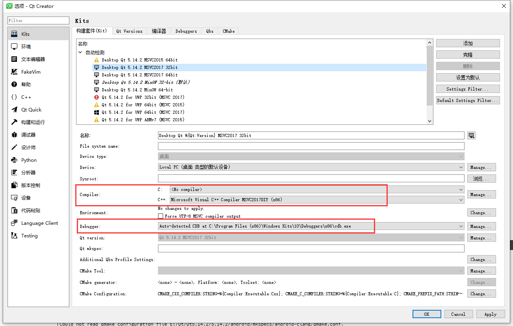Click error icon of UWP 32bit MSVC 2017 kit
513x326 pixels.
tap(97, 97)
